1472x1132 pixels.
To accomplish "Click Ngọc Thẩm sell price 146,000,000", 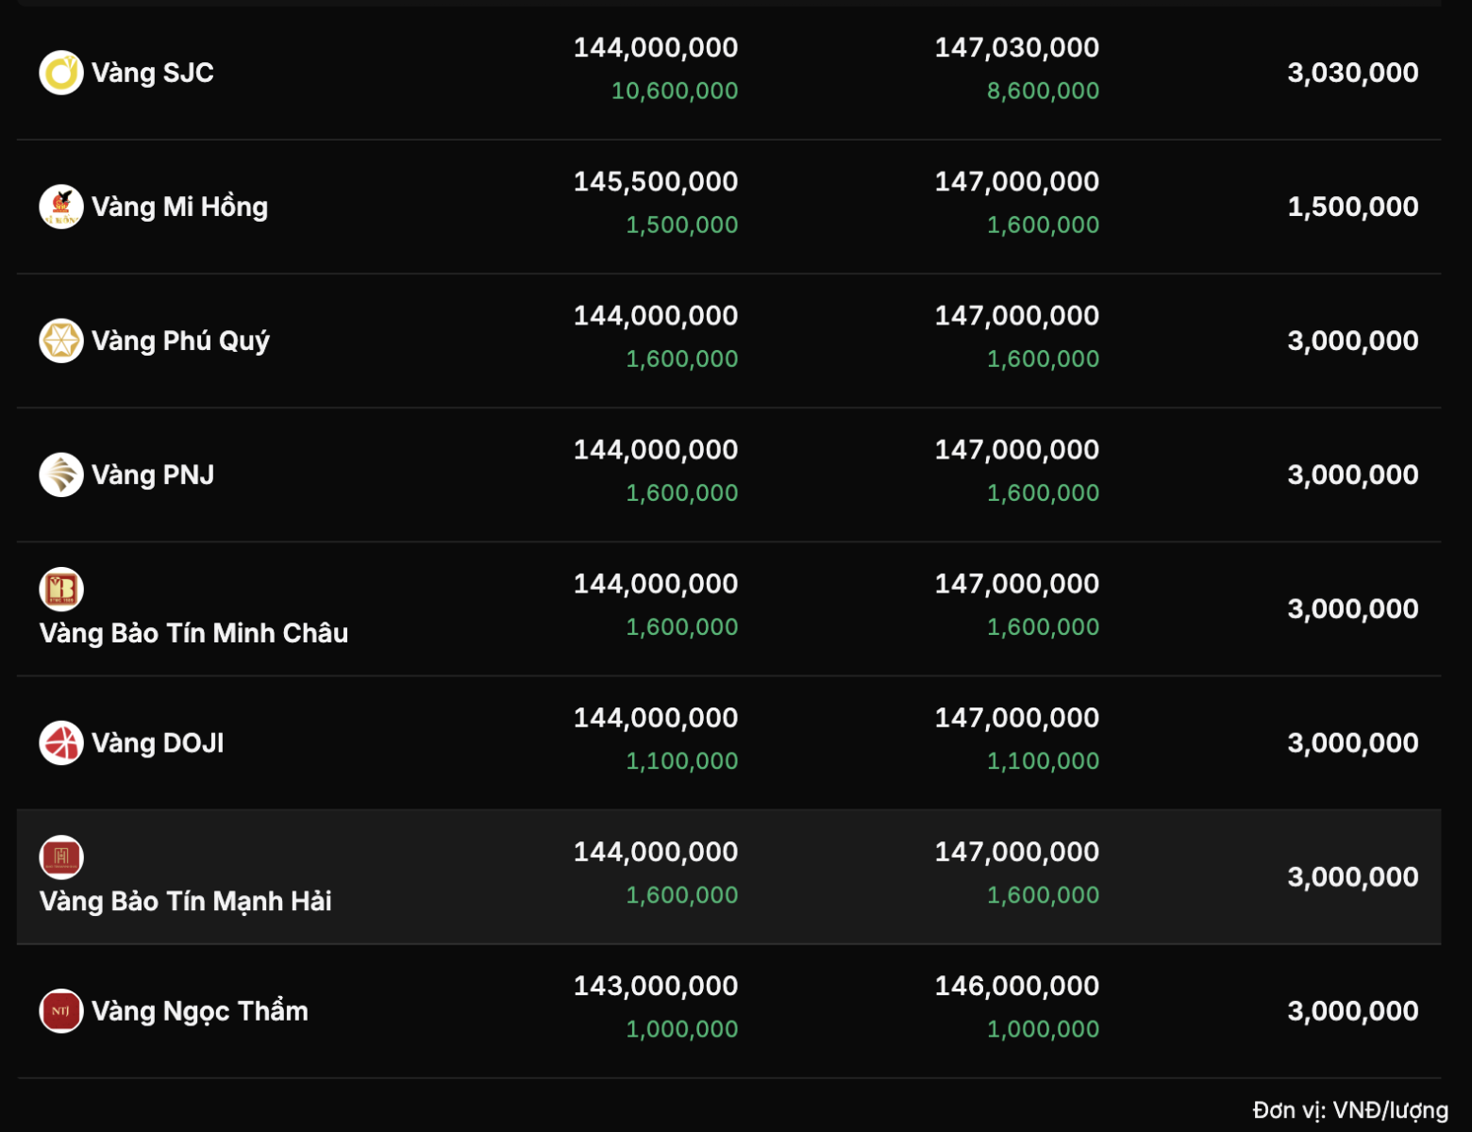I will 1017,986.
